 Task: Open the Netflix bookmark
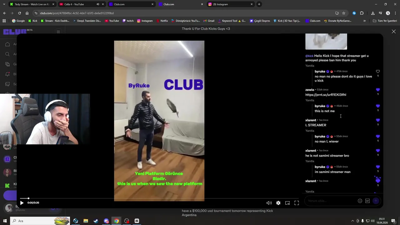tap(162, 21)
